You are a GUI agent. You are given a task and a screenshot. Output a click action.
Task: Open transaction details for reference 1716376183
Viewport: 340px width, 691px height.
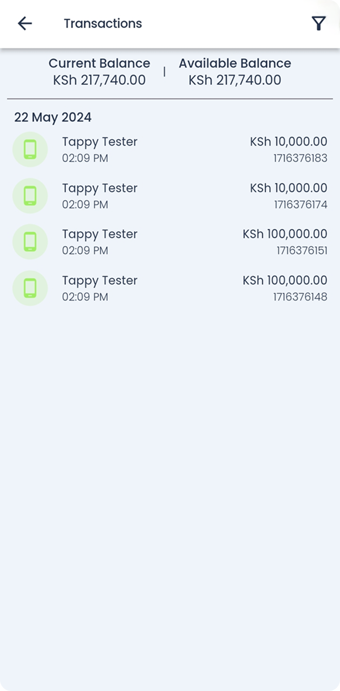point(170,149)
